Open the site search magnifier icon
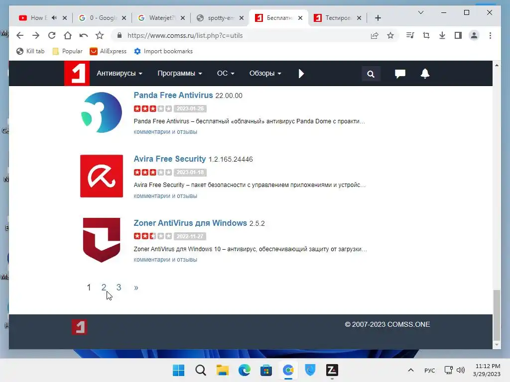 point(371,74)
